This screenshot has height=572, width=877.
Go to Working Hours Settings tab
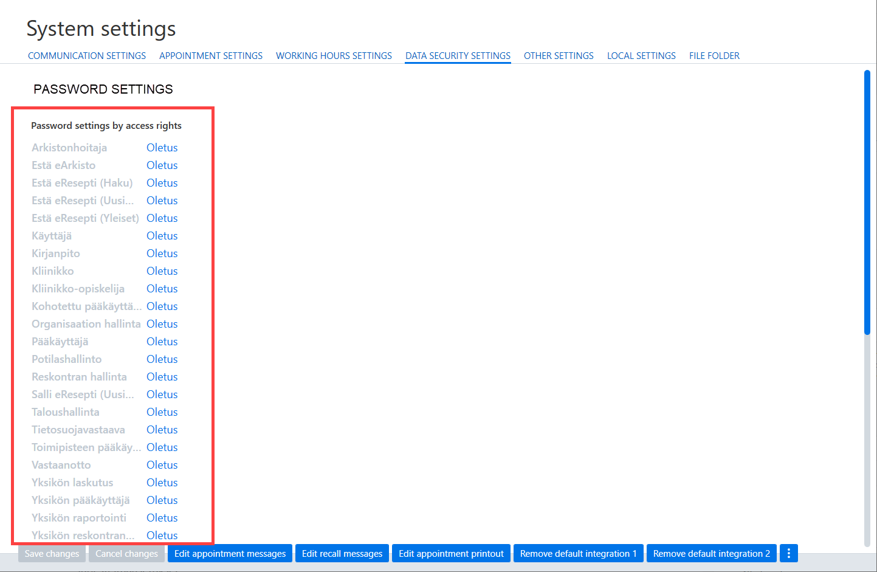(334, 56)
